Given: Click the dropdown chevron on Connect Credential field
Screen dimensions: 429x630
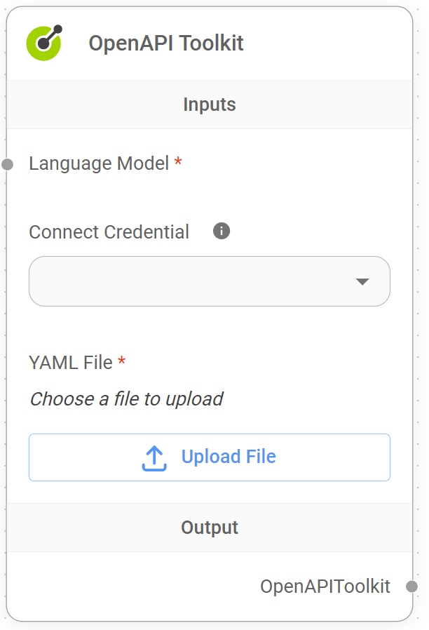Looking at the screenshot, I should (363, 281).
